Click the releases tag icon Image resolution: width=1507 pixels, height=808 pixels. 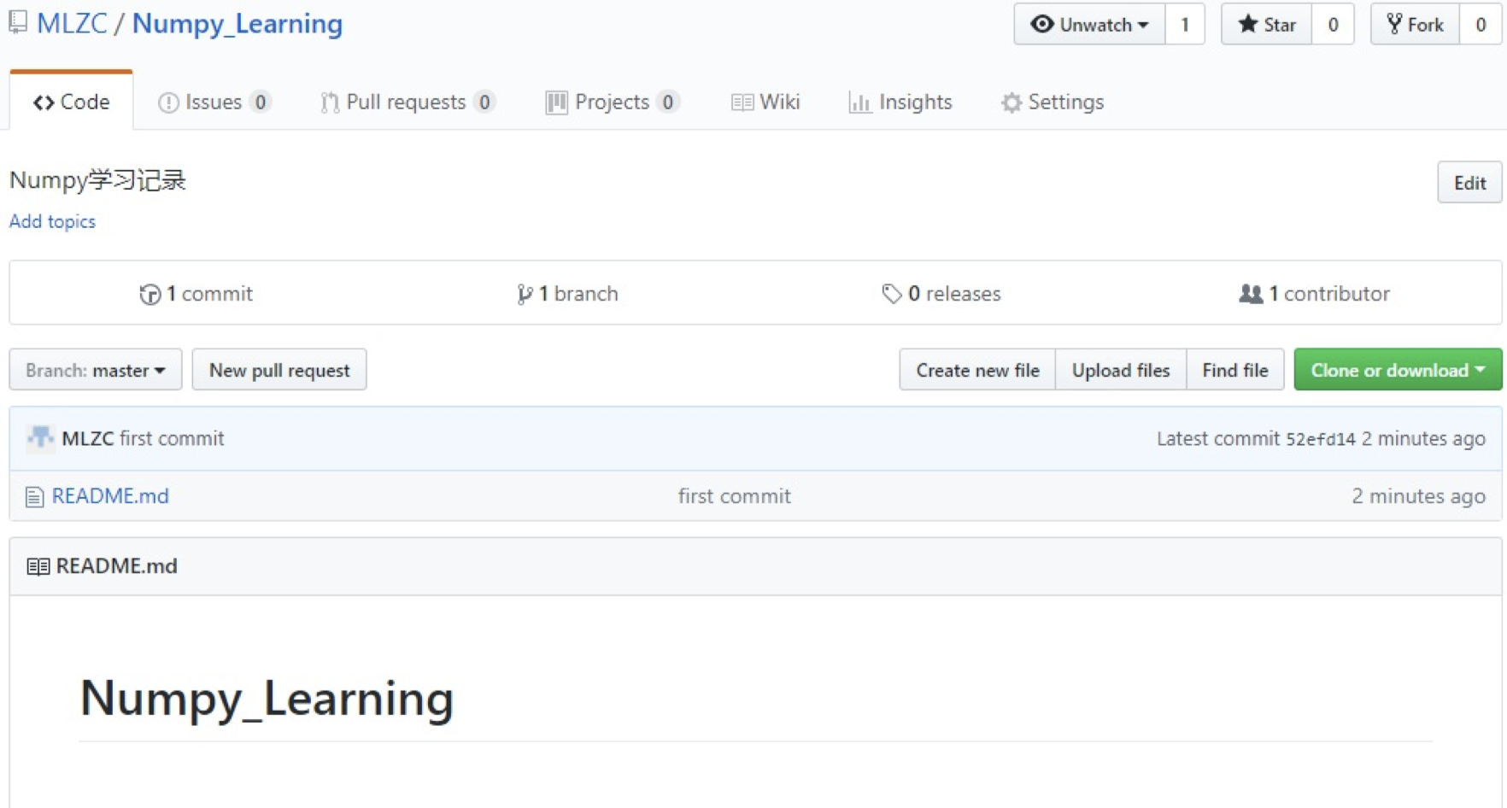892,294
